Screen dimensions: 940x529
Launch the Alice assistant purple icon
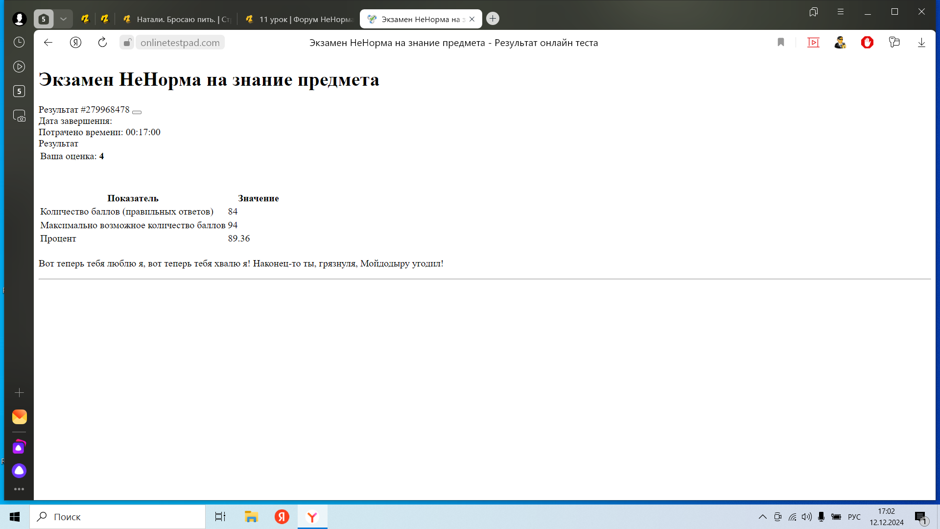(19, 471)
